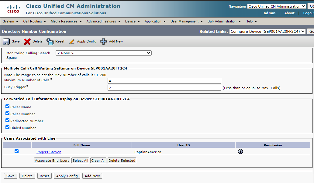Viewport: 314px width, 183px height.
Task: Click the Delete Selected button
Action: click(122, 161)
